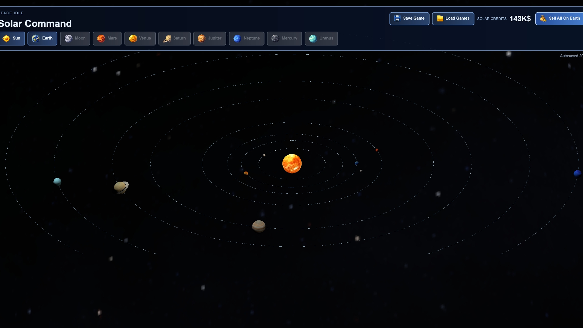Select the gray Mercury icon
This screenshot has height=328, width=583.
point(275,39)
